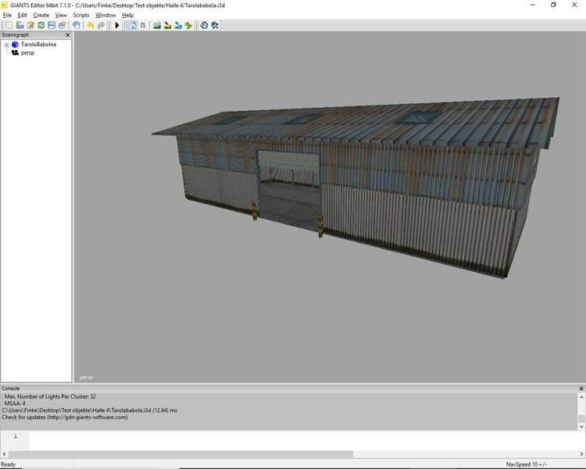Close the Console panel
The height and width of the screenshot is (469, 586).
pyautogui.click(x=581, y=388)
